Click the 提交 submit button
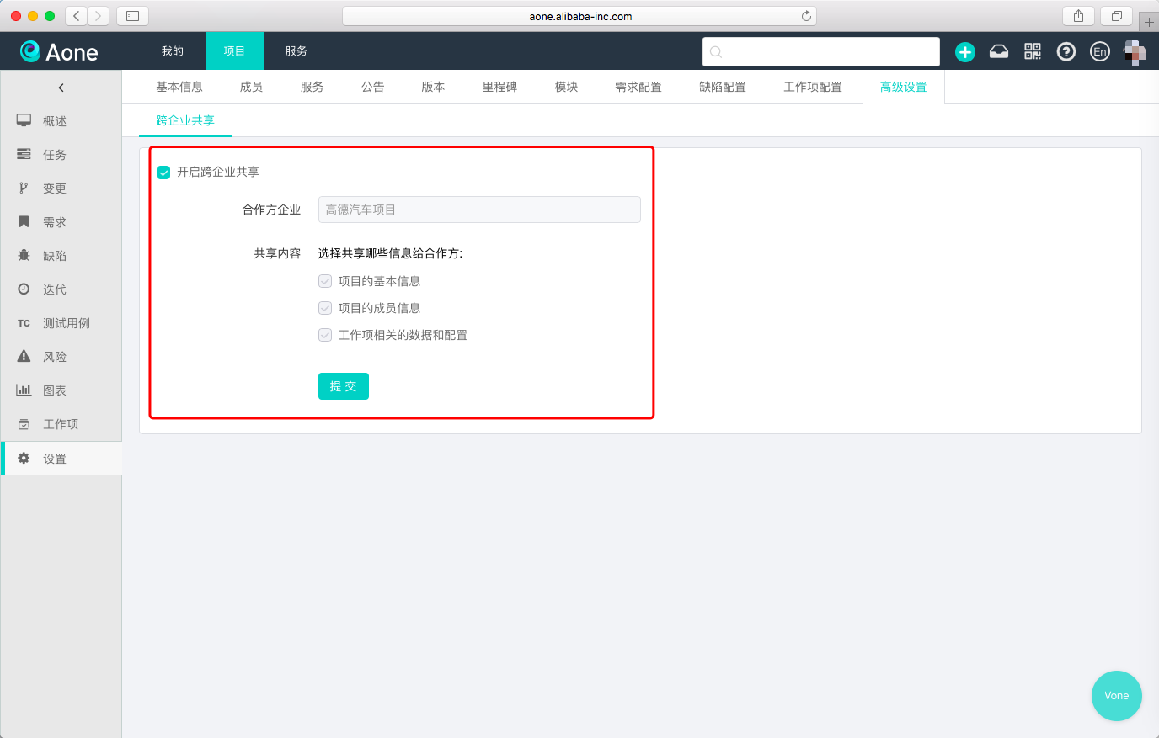 point(344,386)
